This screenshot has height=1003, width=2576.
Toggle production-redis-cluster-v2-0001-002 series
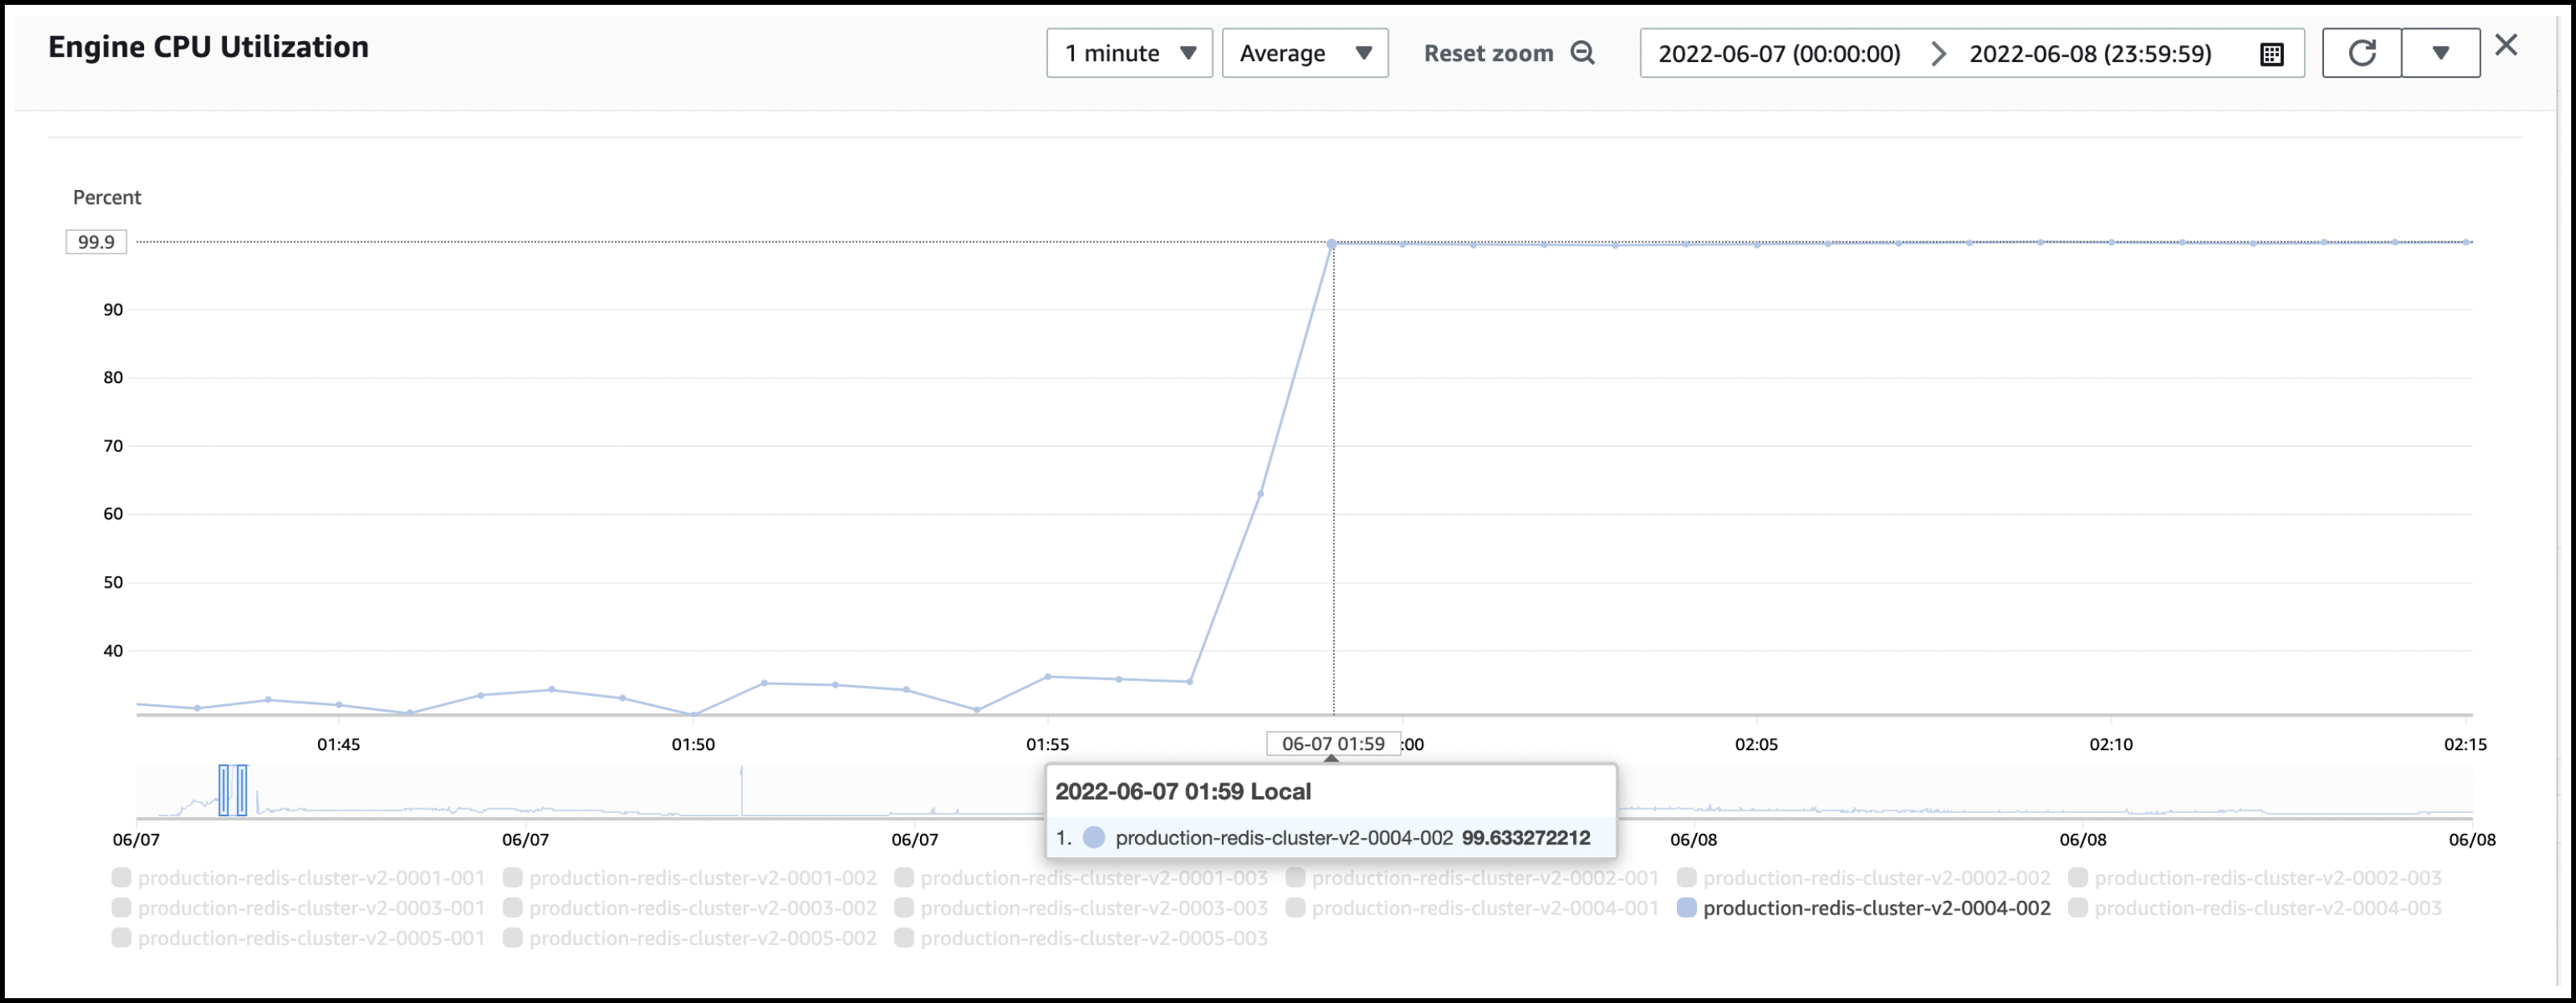coord(690,877)
